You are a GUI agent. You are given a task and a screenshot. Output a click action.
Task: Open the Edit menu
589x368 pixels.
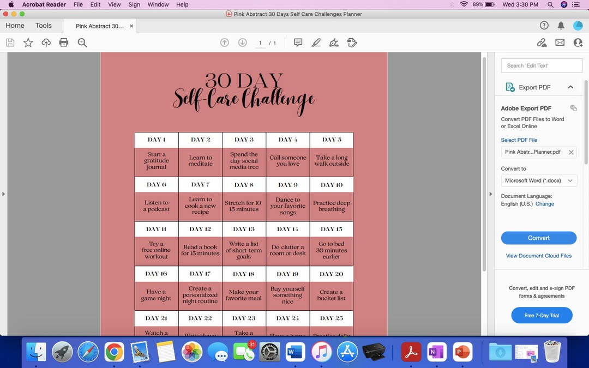pyautogui.click(x=95, y=4)
